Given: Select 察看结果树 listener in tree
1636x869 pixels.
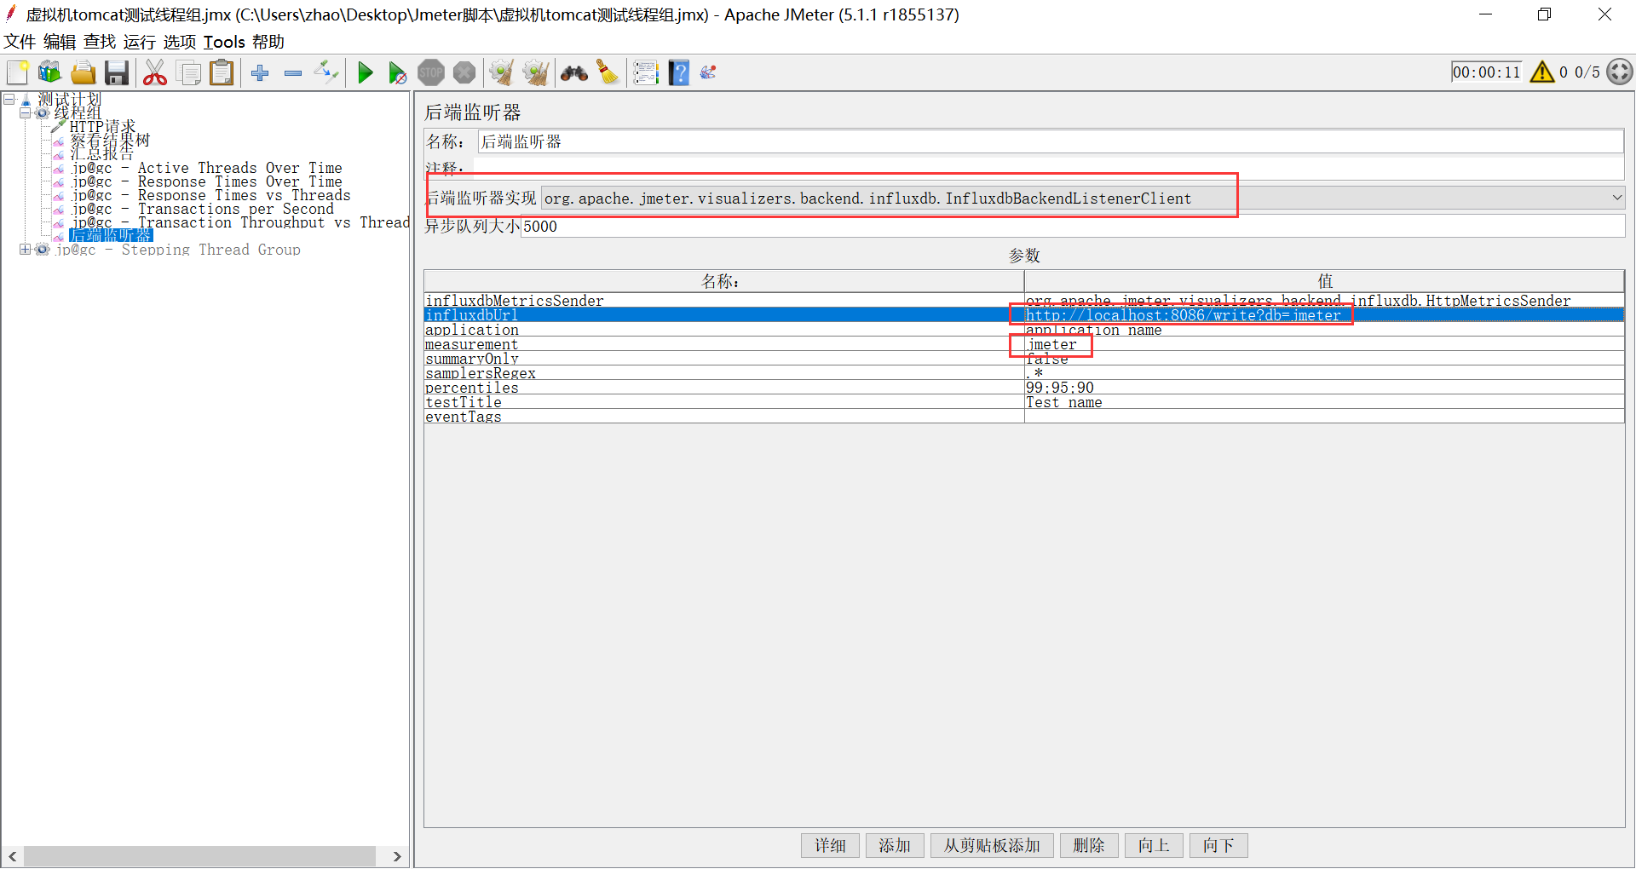Looking at the screenshot, I should click(110, 141).
